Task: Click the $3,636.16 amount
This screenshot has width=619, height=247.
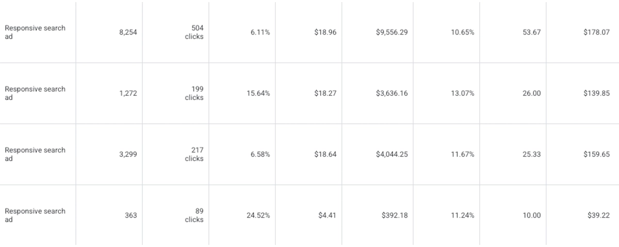Action: click(x=392, y=93)
